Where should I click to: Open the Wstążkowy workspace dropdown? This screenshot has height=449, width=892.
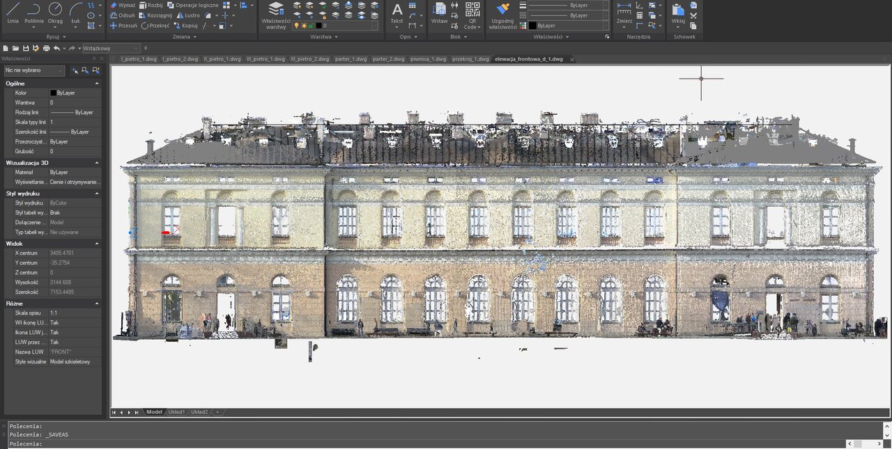[110, 48]
